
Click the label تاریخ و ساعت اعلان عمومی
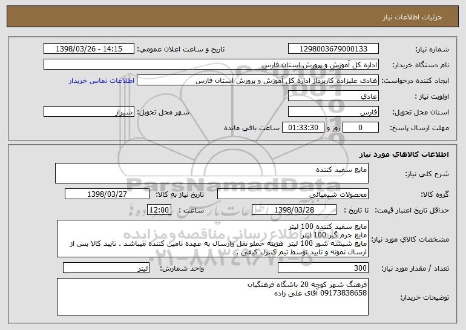[181, 49]
